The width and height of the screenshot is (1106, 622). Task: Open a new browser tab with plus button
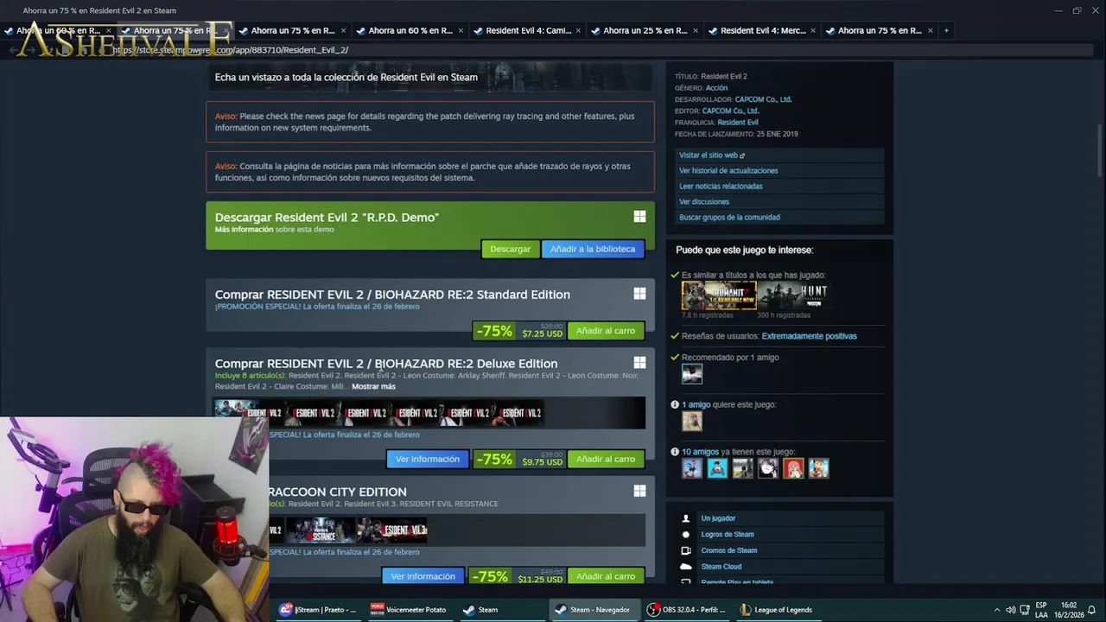point(946,30)
